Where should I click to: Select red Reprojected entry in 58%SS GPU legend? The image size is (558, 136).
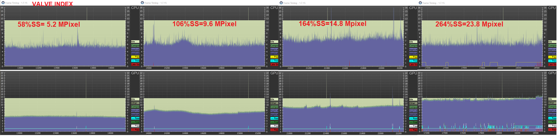pos(135,130)
